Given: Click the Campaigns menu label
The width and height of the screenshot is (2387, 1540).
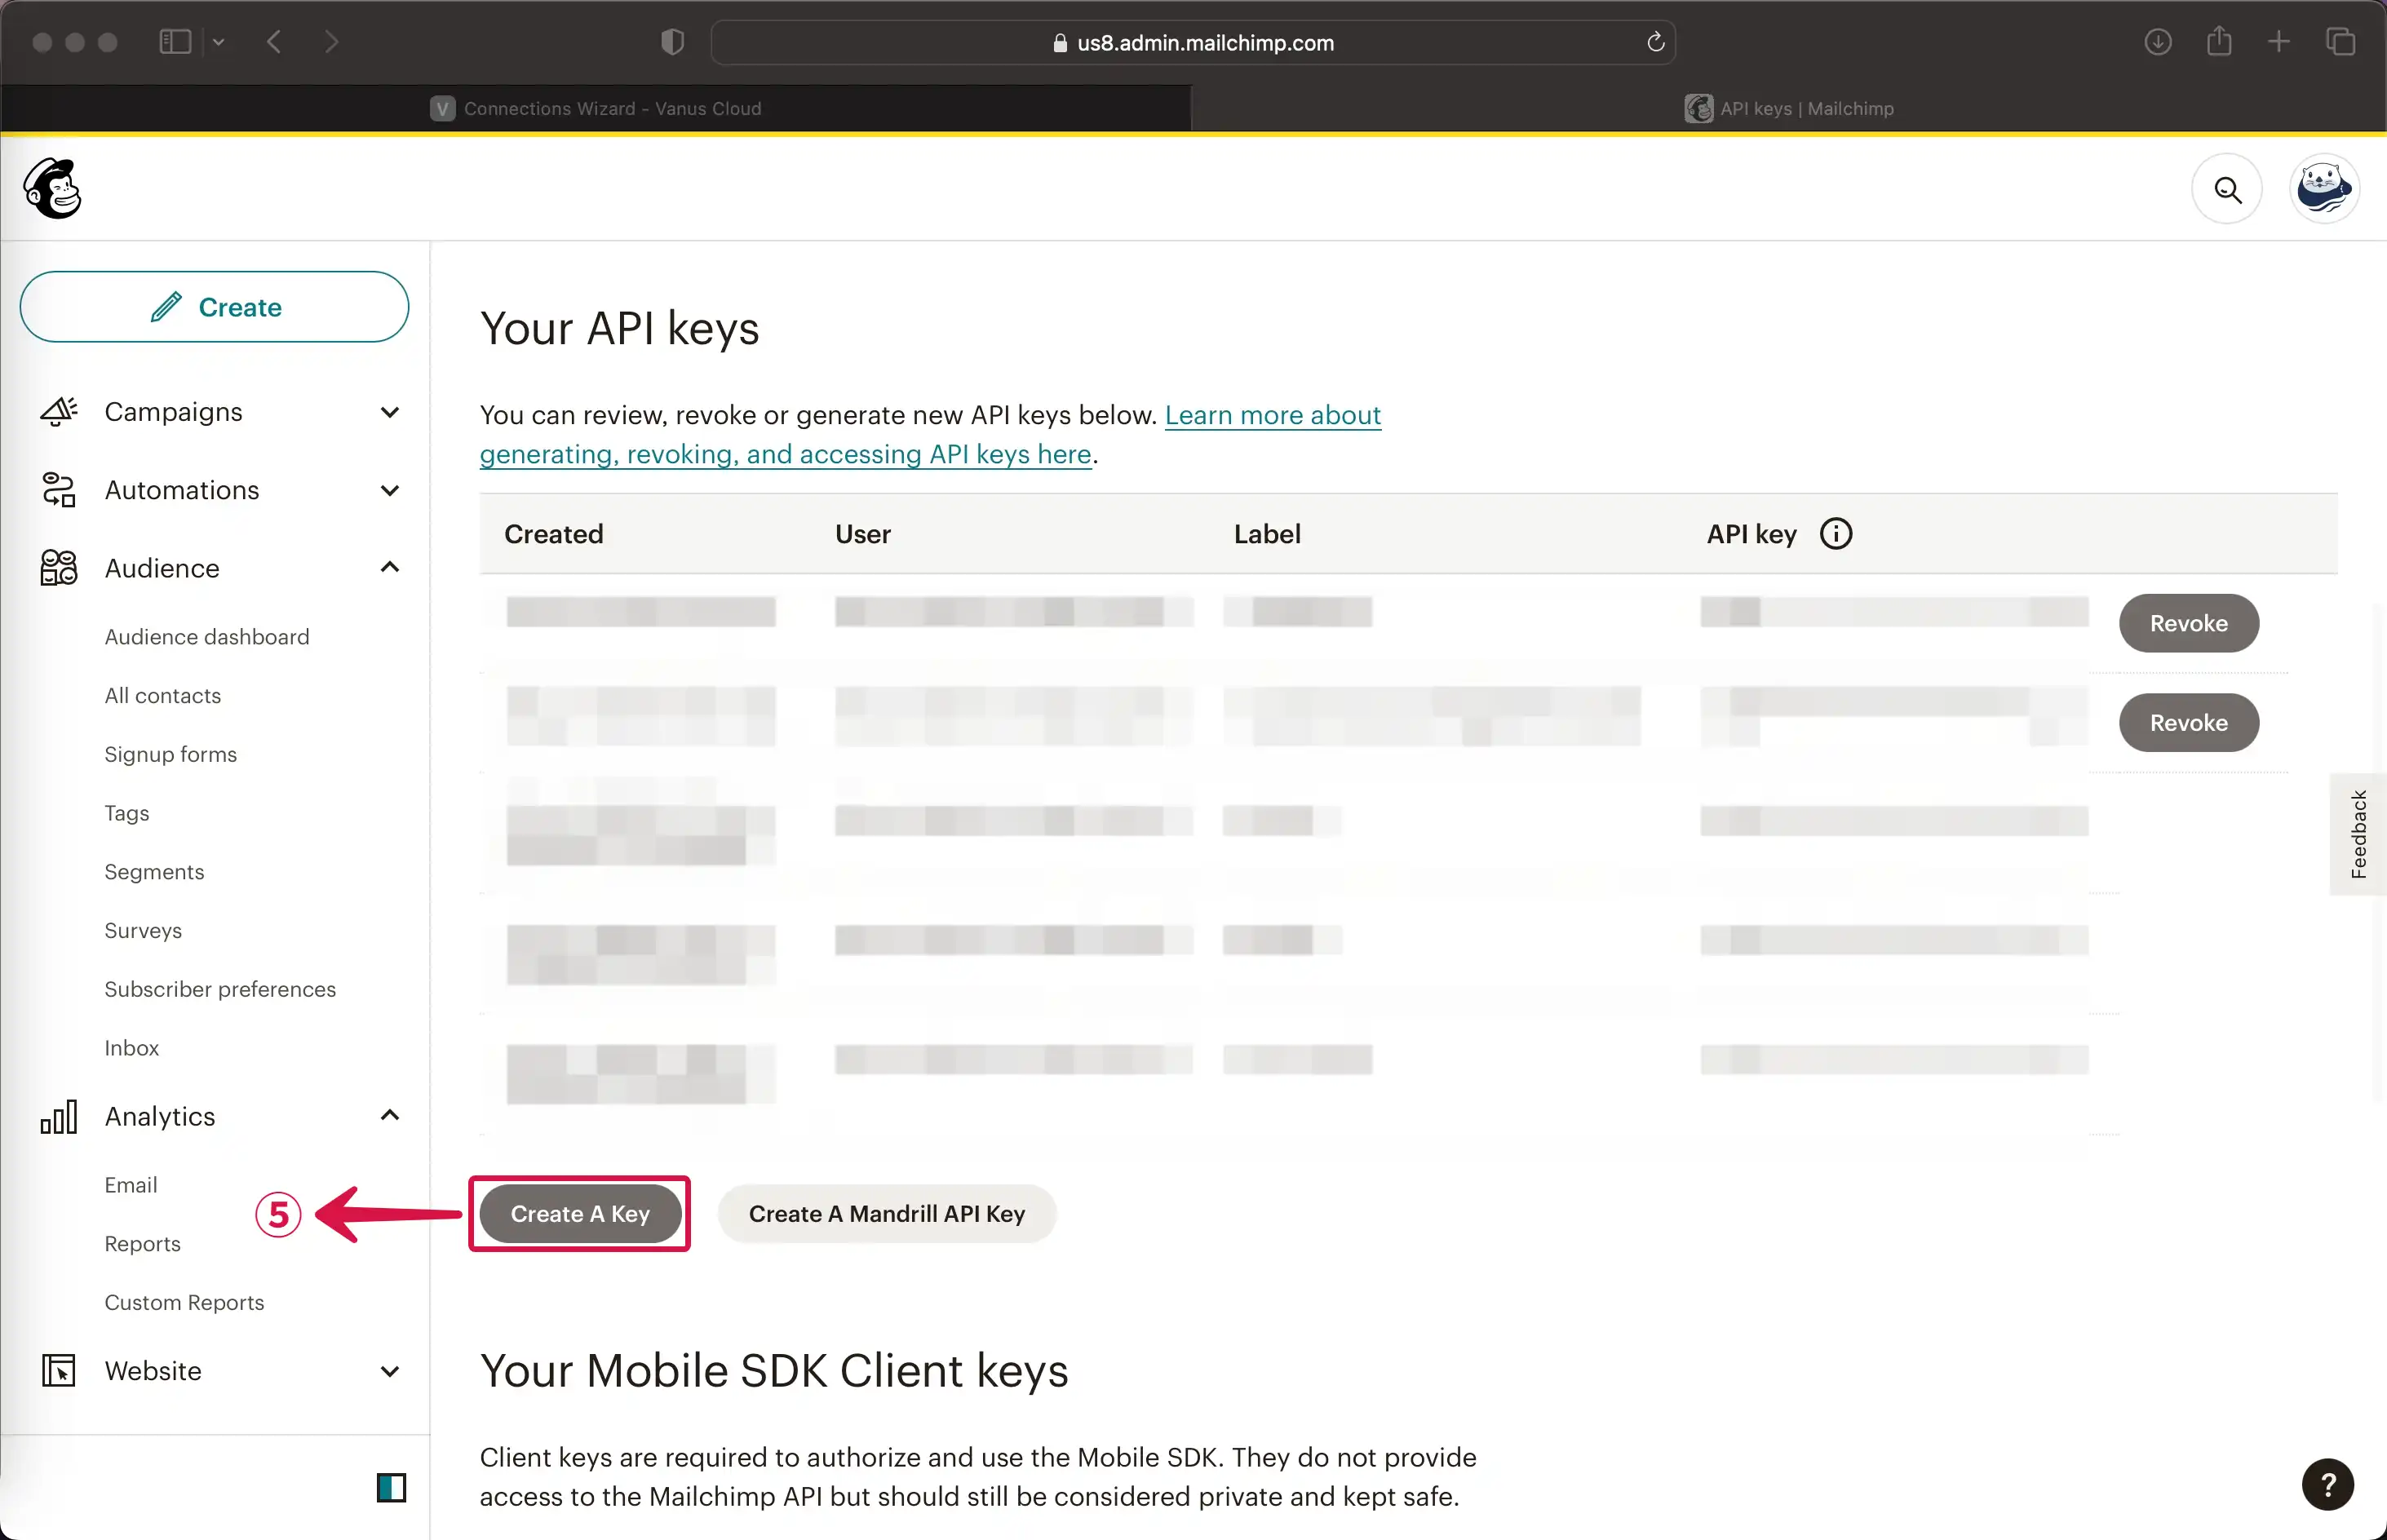Looking at the screenshot, I should 173,412.
